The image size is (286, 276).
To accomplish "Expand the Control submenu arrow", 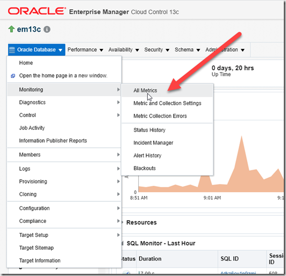I will pyautogui.click(x=118, y=115).
